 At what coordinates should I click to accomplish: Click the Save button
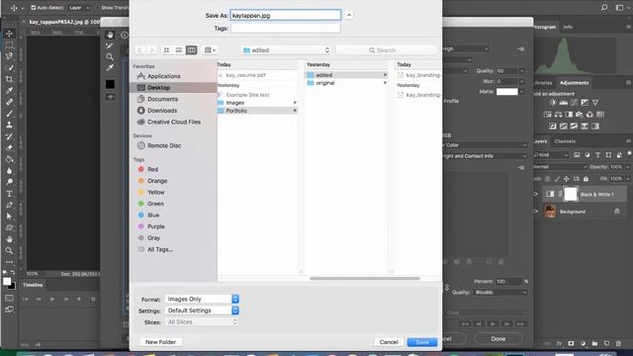pyautogui.click(x=422, y=342)
